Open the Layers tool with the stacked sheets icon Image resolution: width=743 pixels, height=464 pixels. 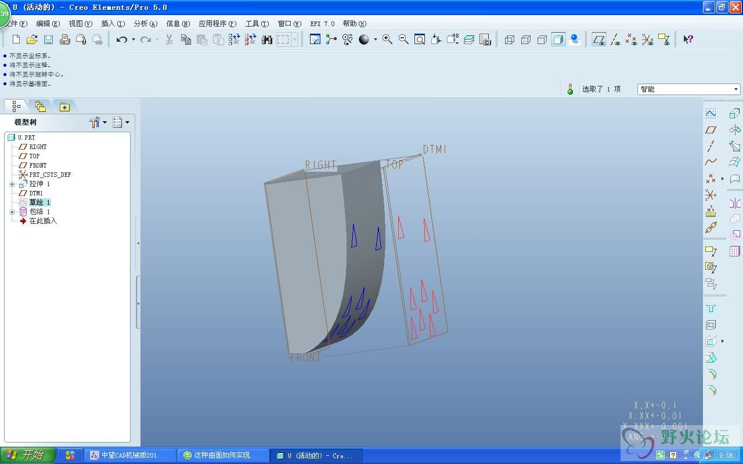[x=469, y=39]
